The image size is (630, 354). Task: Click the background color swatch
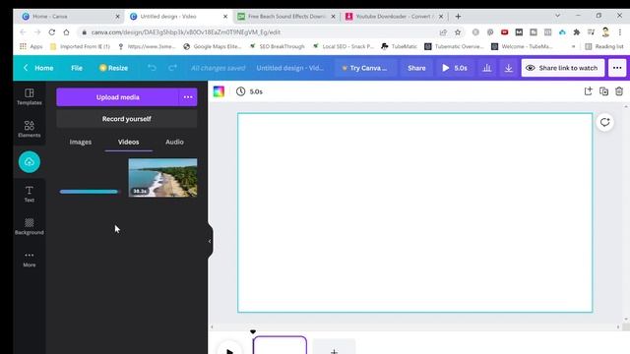pyautogui.click(x=219, y=91)
